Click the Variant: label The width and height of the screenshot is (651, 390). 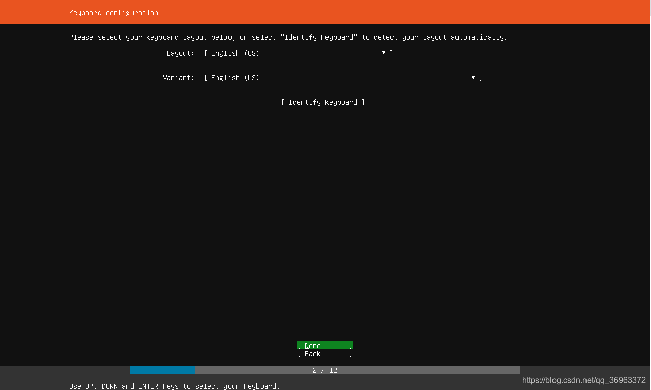pos(179,78)
